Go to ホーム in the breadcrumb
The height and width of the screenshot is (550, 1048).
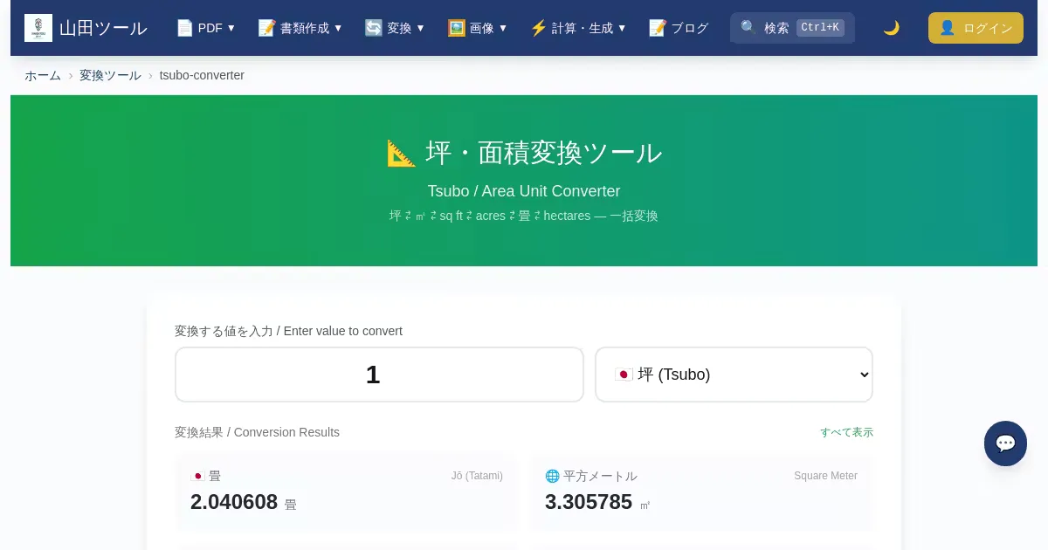point(43,75)
